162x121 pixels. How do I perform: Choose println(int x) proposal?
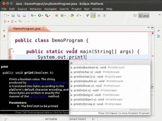coord(110,90)
